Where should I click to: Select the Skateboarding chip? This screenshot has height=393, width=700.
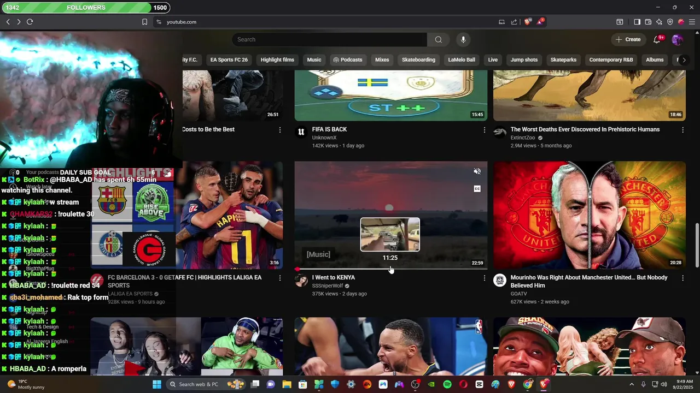(418, 60)
